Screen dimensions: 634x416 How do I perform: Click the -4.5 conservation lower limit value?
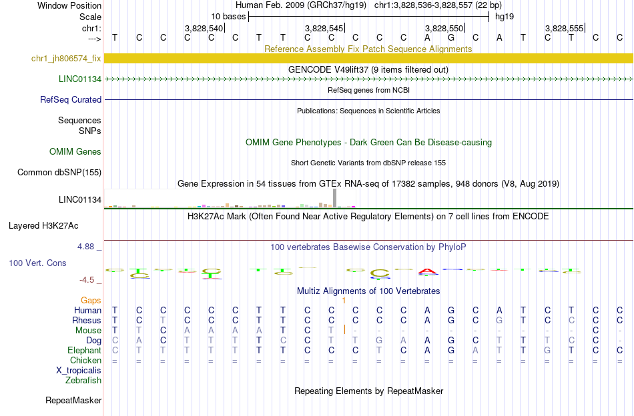87,280
